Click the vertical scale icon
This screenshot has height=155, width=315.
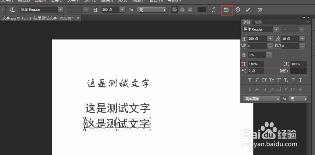click(x=244, y=64)
